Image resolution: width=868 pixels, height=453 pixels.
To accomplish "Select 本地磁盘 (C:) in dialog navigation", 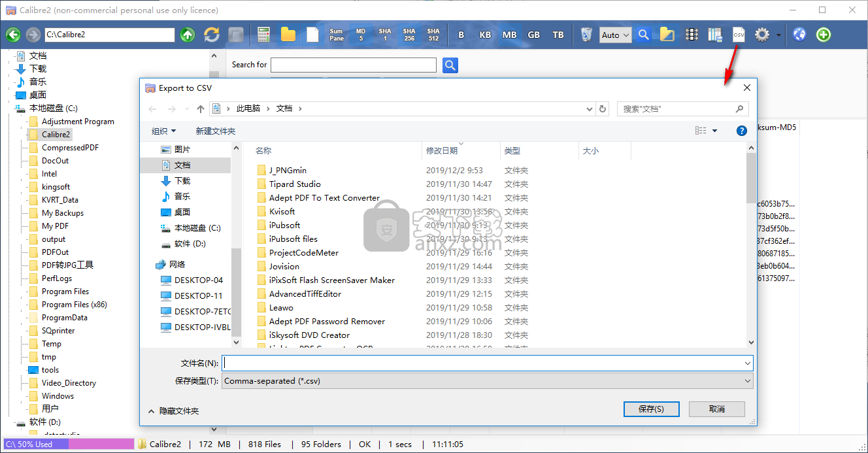I will click(197, 228).
